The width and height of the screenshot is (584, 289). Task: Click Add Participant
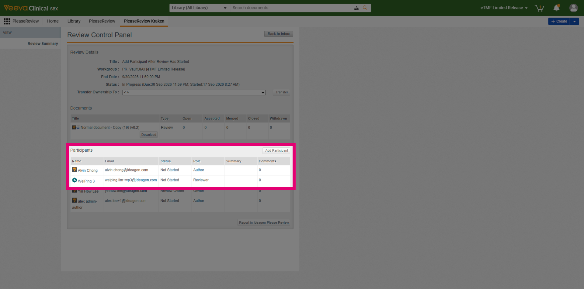pos(276,151)
